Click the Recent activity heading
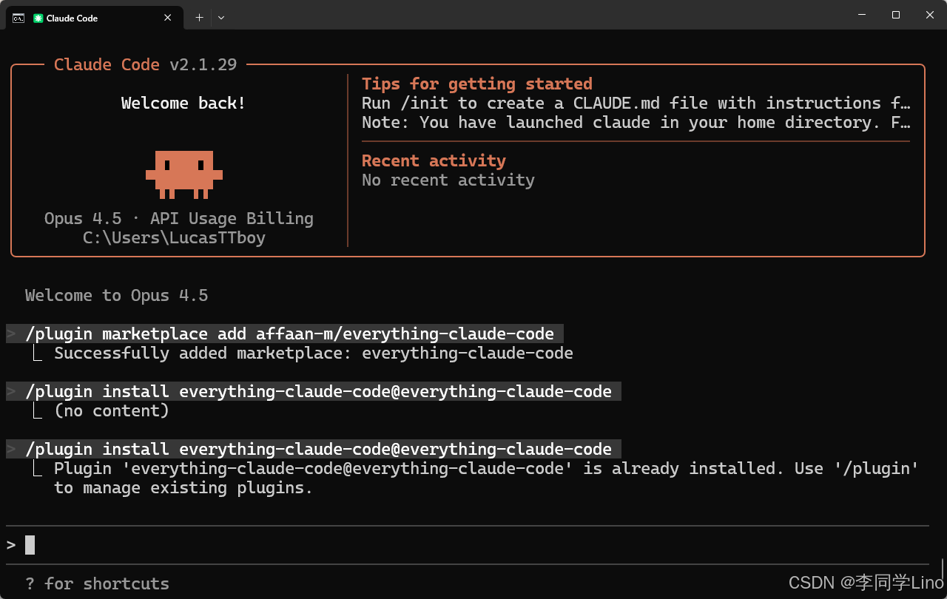947x599 pixels. (434, 160)
